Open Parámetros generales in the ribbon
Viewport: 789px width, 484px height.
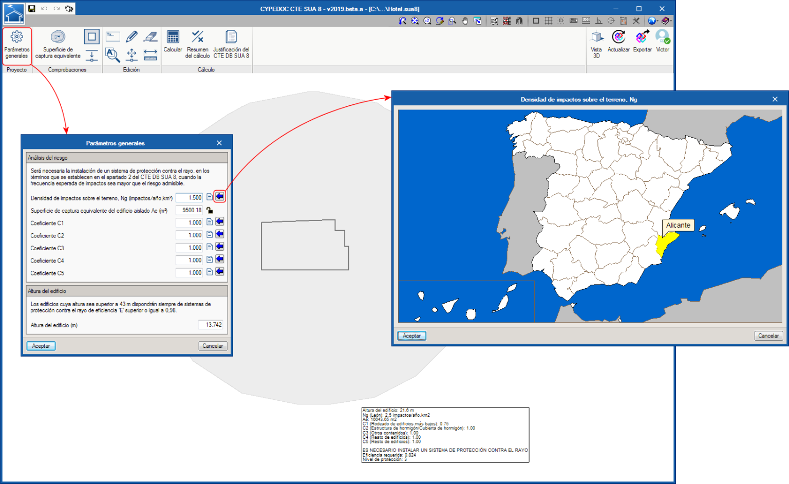click(x=17, y=46)
